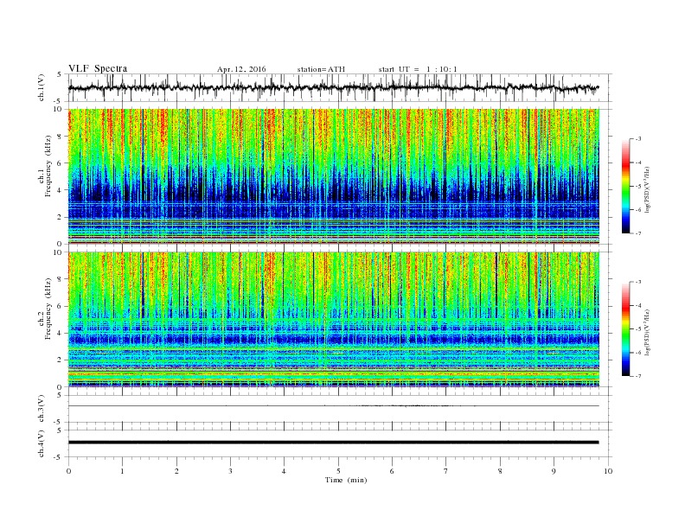Click the "ch.4(V)" axis label

42,443
